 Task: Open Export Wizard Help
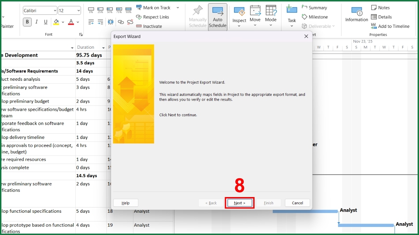tap(125, 203)
